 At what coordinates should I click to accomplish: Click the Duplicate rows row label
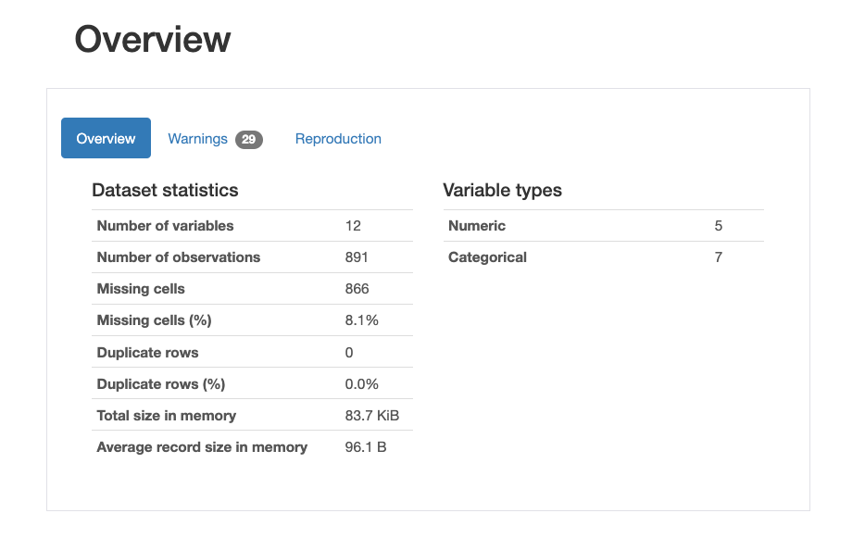coord(147,352)
